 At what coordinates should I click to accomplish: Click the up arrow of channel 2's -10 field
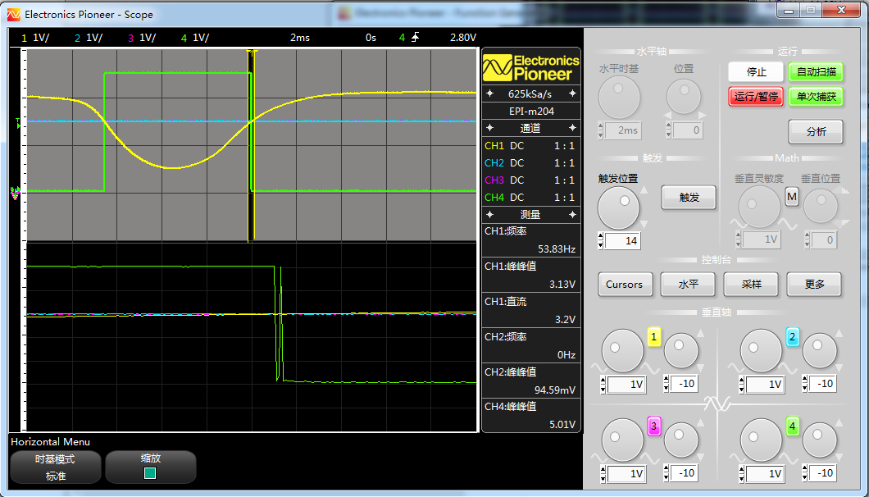click(x=805, y=380)
